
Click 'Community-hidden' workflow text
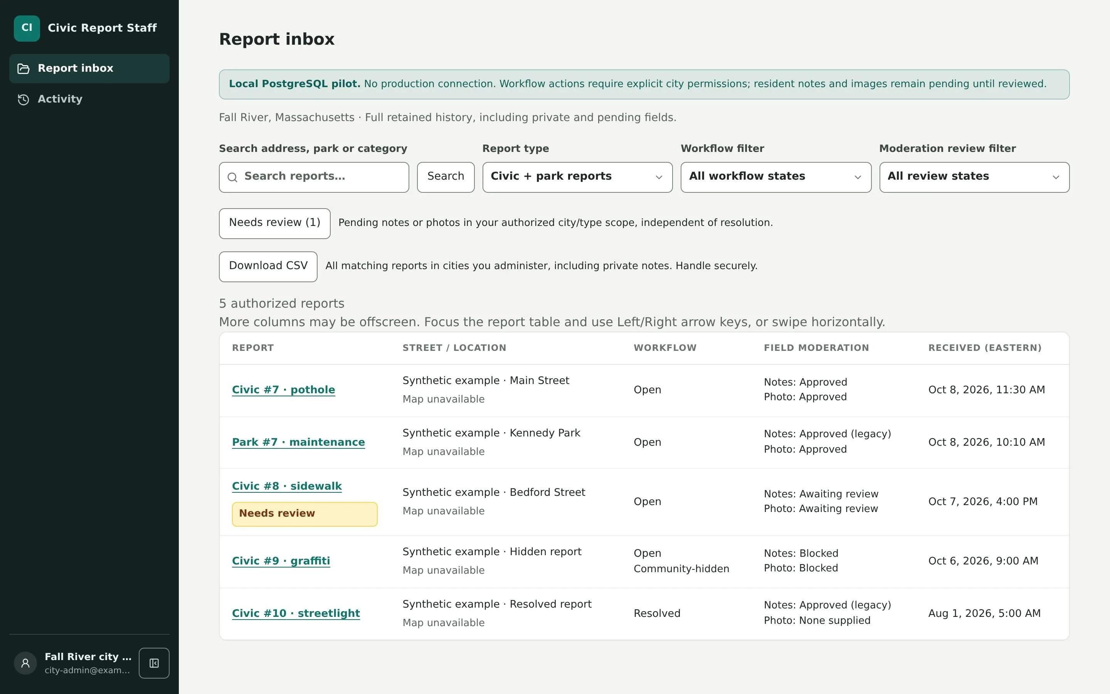(x=681, y=569)
